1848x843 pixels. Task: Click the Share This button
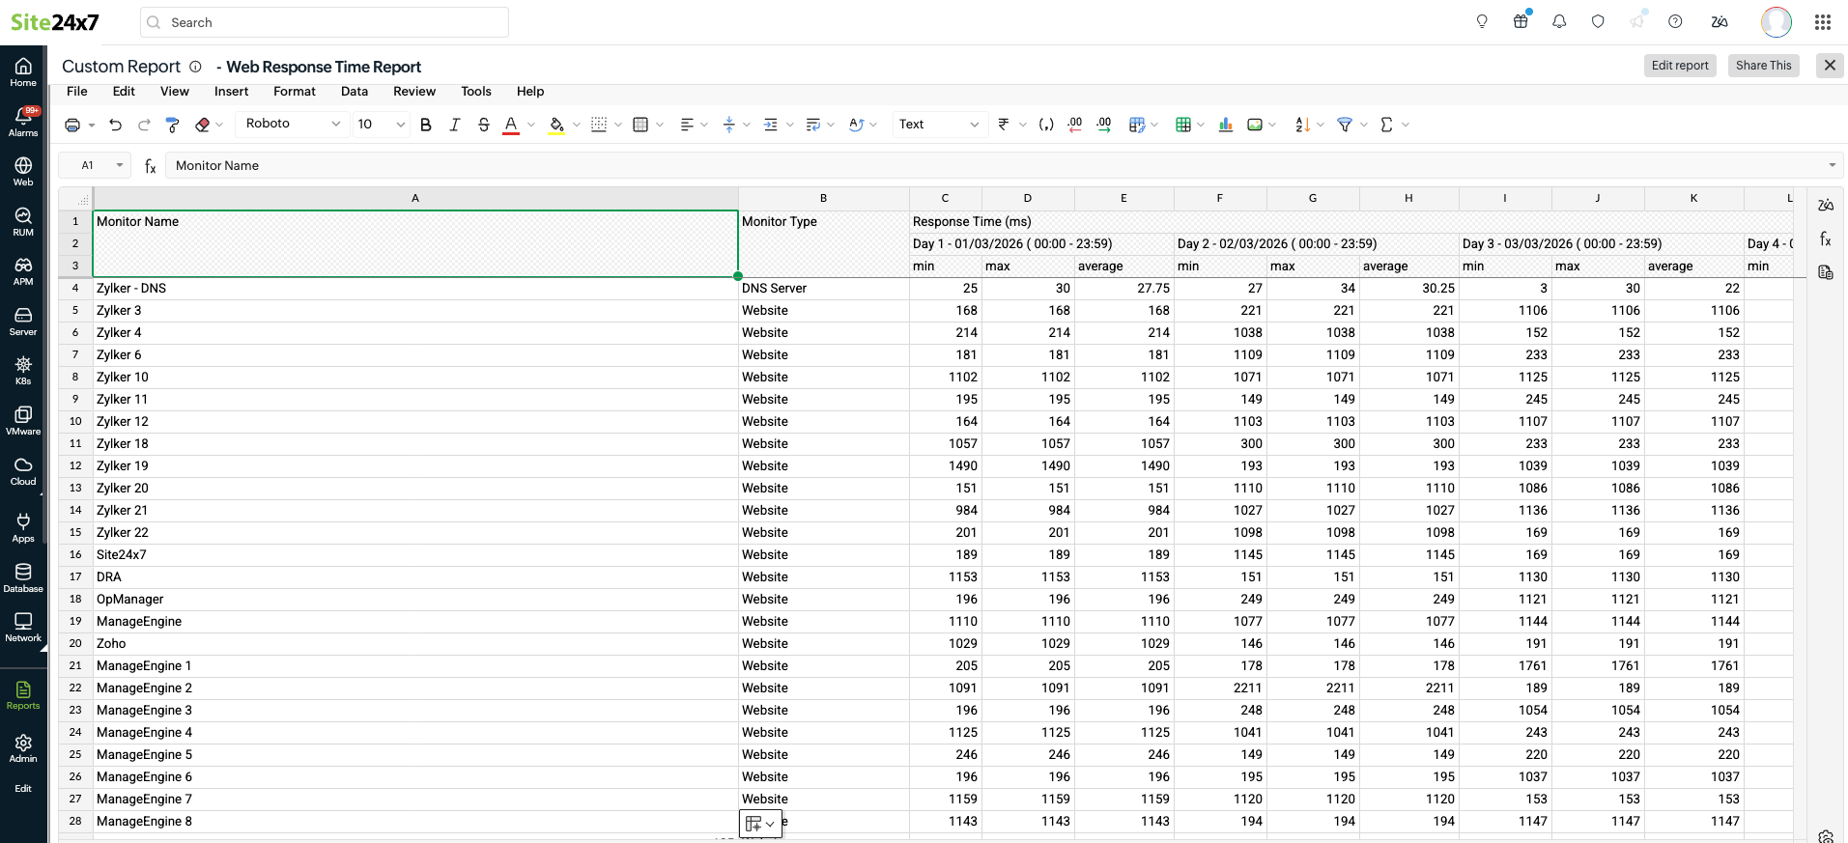pyautogui.click(x=1762, y=66)
